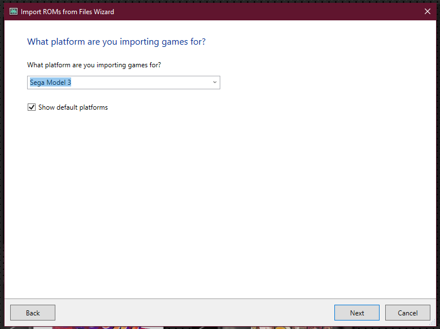The image size is (440, 329).
Task: Click the platform question label above the dropdown
Action: coord(94,65)
